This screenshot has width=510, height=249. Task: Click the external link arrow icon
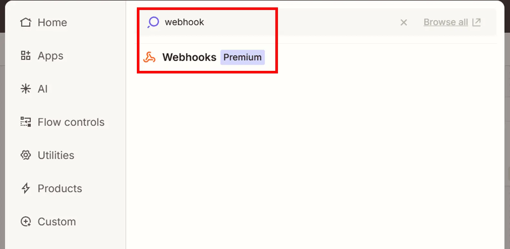[x=476, y=22]
